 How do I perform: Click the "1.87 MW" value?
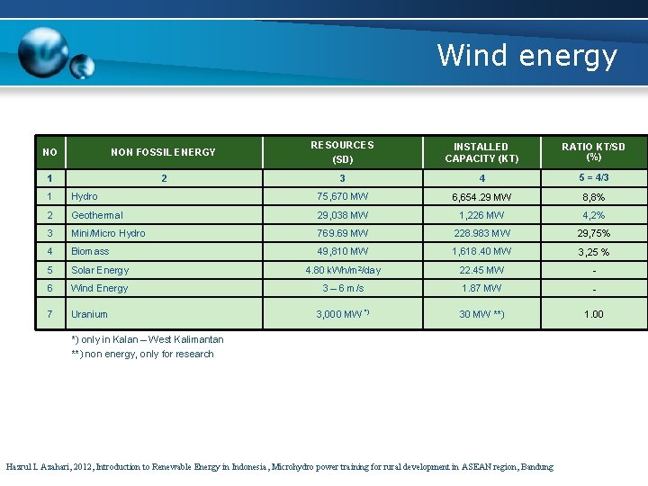pos(481,288)
